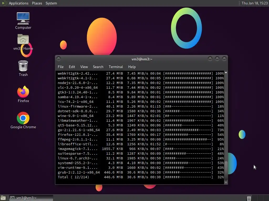Click the text "webkit2gtk-2.42...."
The height and width of the screenshot is (201, 269).
[x=77, y=74]
